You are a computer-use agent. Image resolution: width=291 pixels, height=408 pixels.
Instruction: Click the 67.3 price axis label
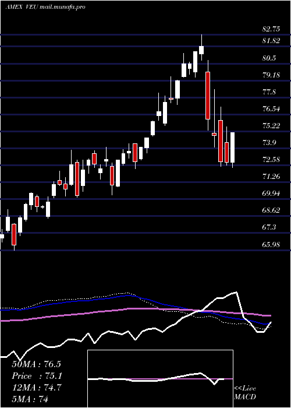269,227
